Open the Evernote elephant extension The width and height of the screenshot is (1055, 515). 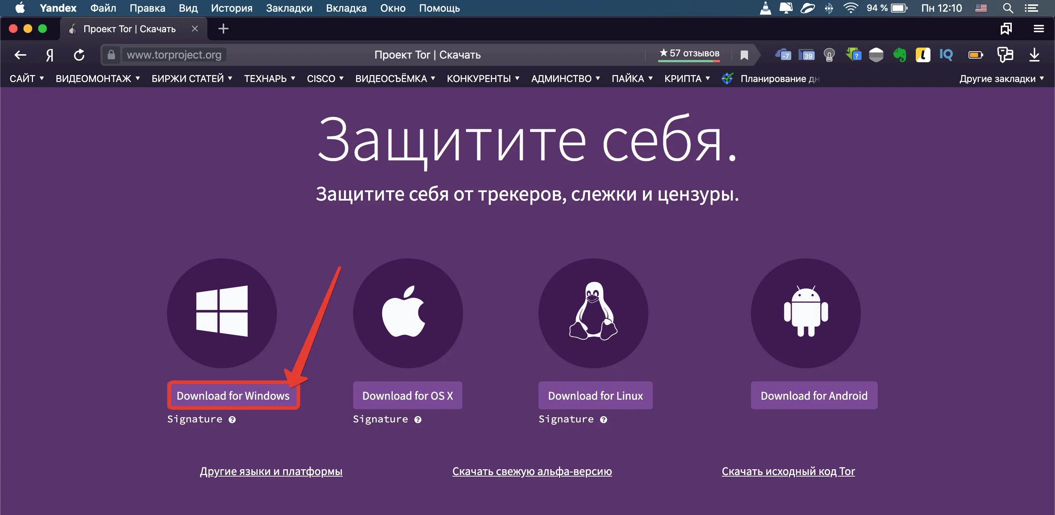[x=899, y=55]
